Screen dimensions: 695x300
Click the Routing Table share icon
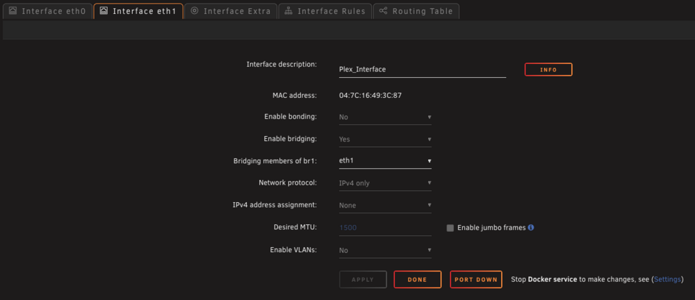[383, 10]
